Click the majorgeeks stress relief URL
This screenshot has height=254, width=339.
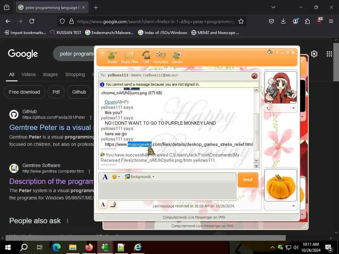click(179, 144)
